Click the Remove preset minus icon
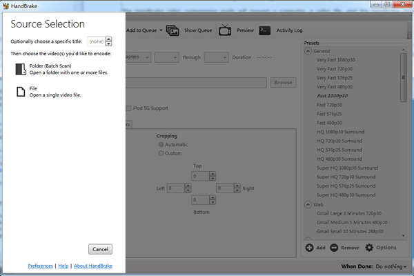The height and width of the screenshot is (276, 414). point(334,248)
